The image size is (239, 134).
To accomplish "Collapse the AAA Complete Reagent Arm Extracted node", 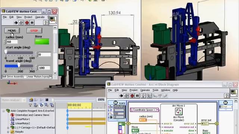I will pos(3,111).
